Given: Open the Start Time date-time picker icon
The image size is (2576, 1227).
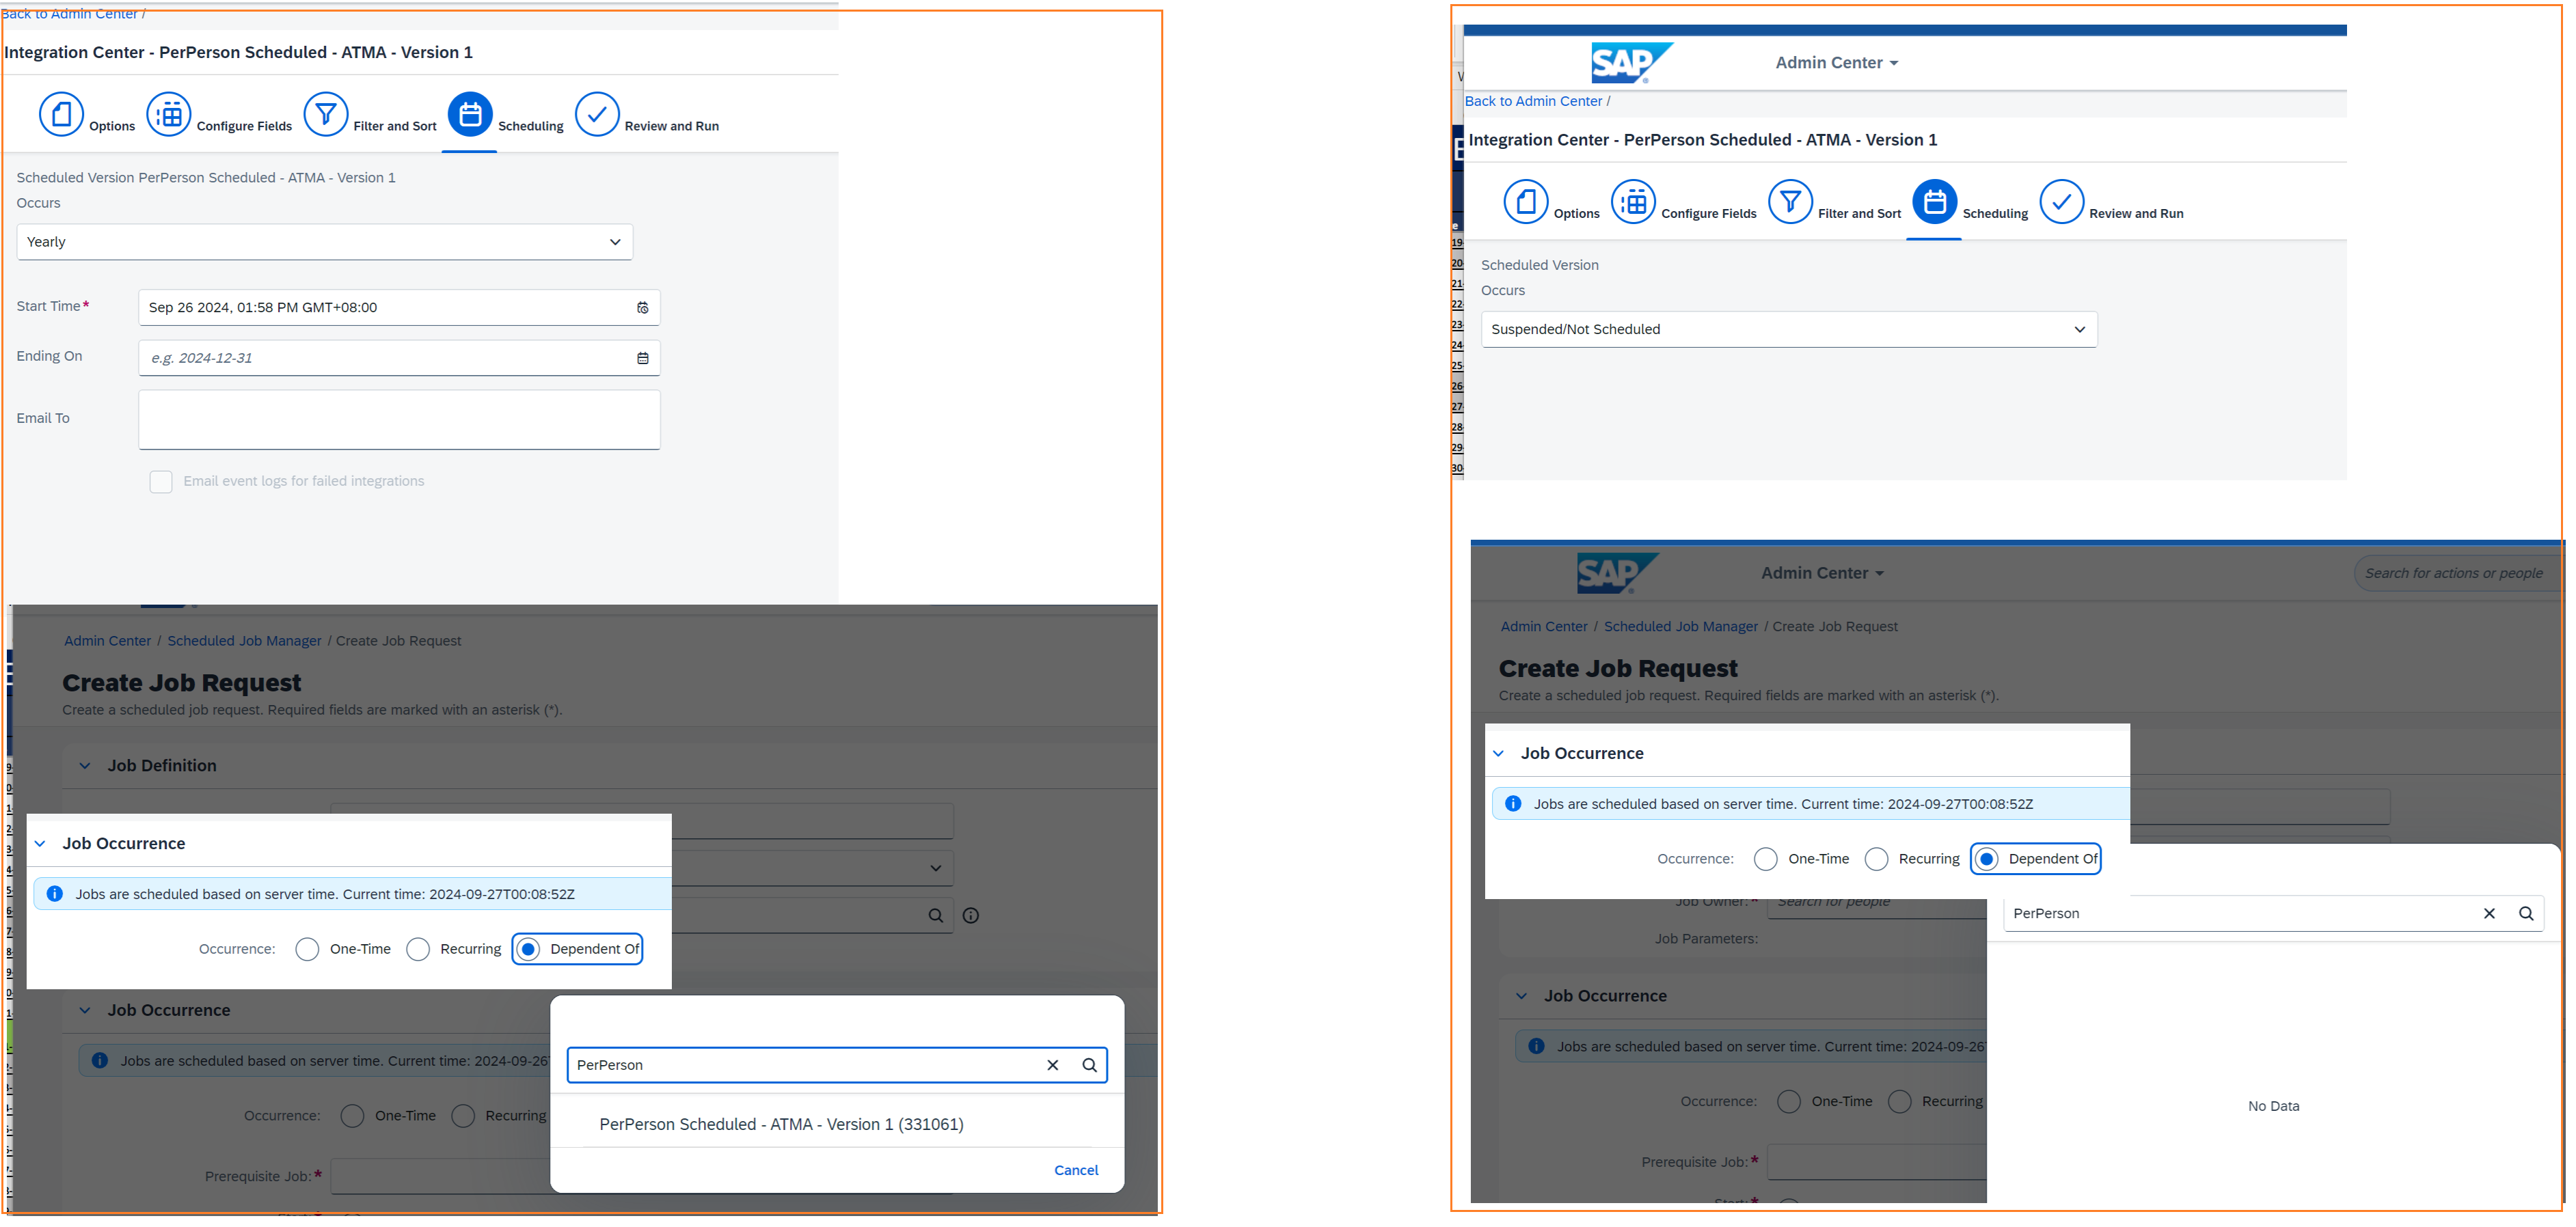Looking at the screenshot, I should (x=643, y=307).
